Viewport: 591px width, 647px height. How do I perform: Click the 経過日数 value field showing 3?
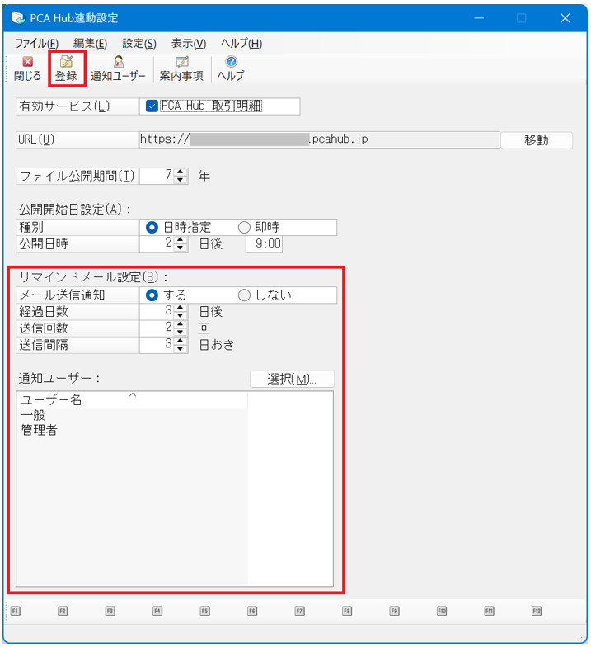coord(157,311)
